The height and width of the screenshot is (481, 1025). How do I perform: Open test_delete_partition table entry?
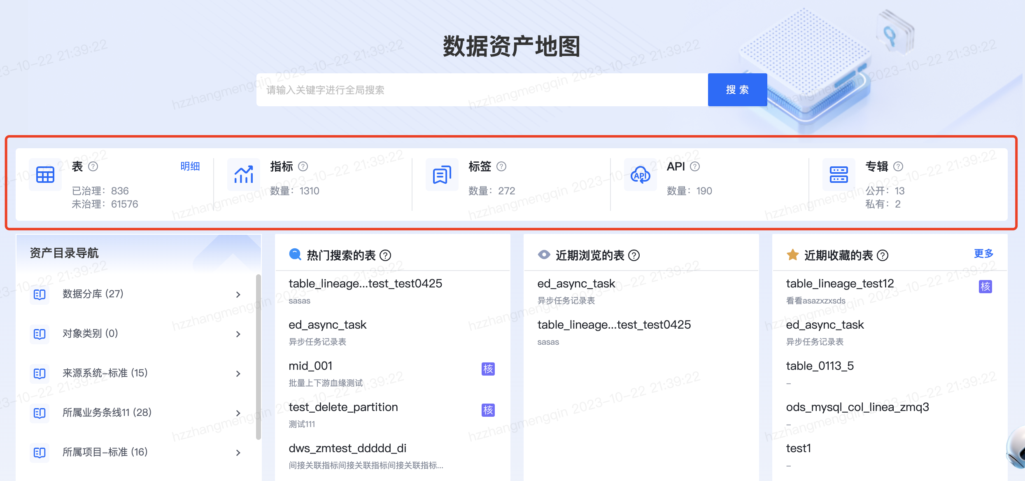(x=343, y=407)
